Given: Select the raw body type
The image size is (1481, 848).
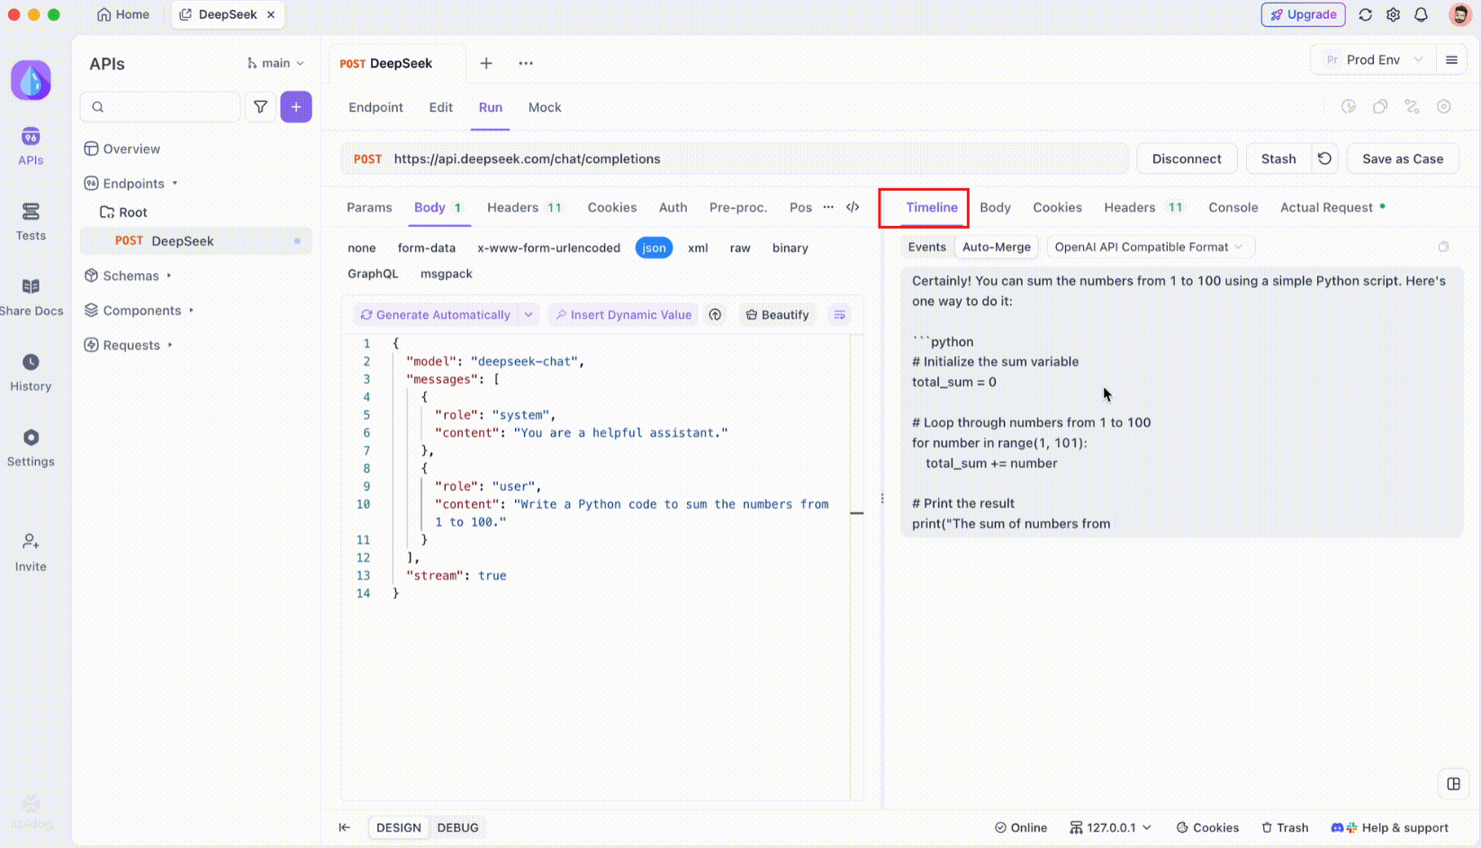Looking at the screenshot, I should click(x=740, y=248).
